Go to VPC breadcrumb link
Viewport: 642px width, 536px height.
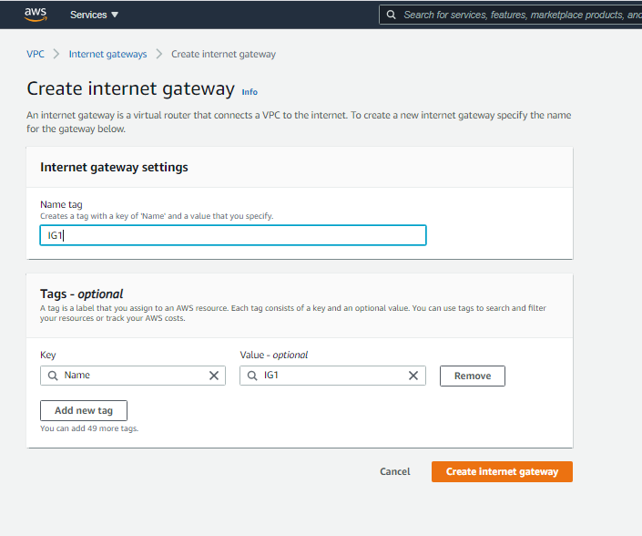click(x=36, y=54)
